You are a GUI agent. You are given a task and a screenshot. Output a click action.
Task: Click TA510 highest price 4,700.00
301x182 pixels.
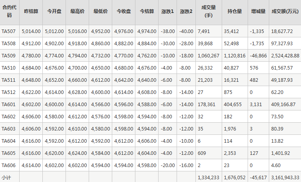pyautogui.click(x=77, y=68)
